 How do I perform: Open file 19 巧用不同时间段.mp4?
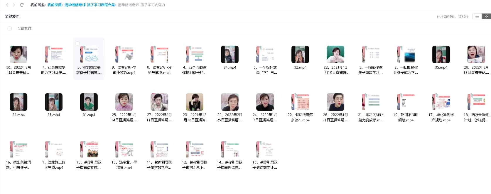tap(406, 102)
